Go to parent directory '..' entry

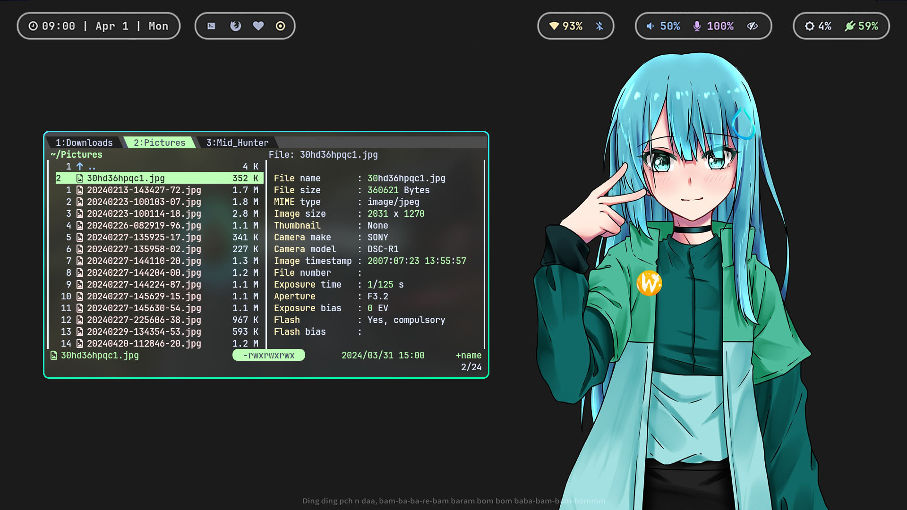pyautogui.click(x=91, y=167)
